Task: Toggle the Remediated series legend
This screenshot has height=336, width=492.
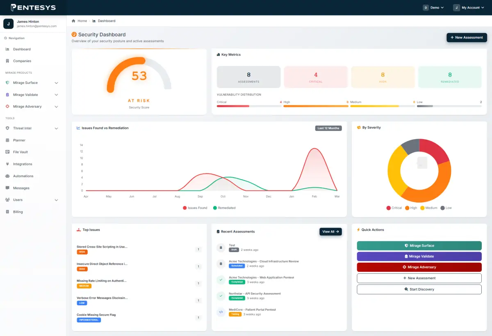Action: point(224,208)
